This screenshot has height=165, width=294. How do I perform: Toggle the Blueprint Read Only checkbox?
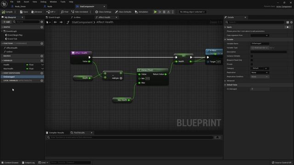point(252,60)
